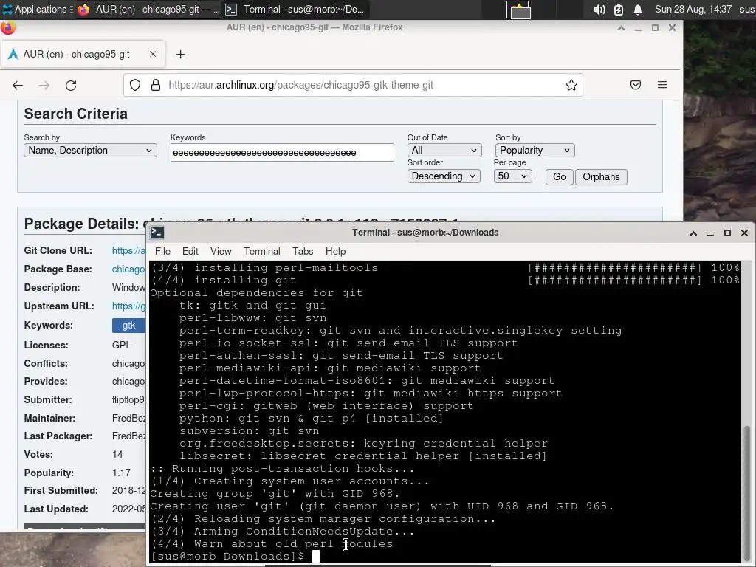Go forward one page in Firefox

44,86
